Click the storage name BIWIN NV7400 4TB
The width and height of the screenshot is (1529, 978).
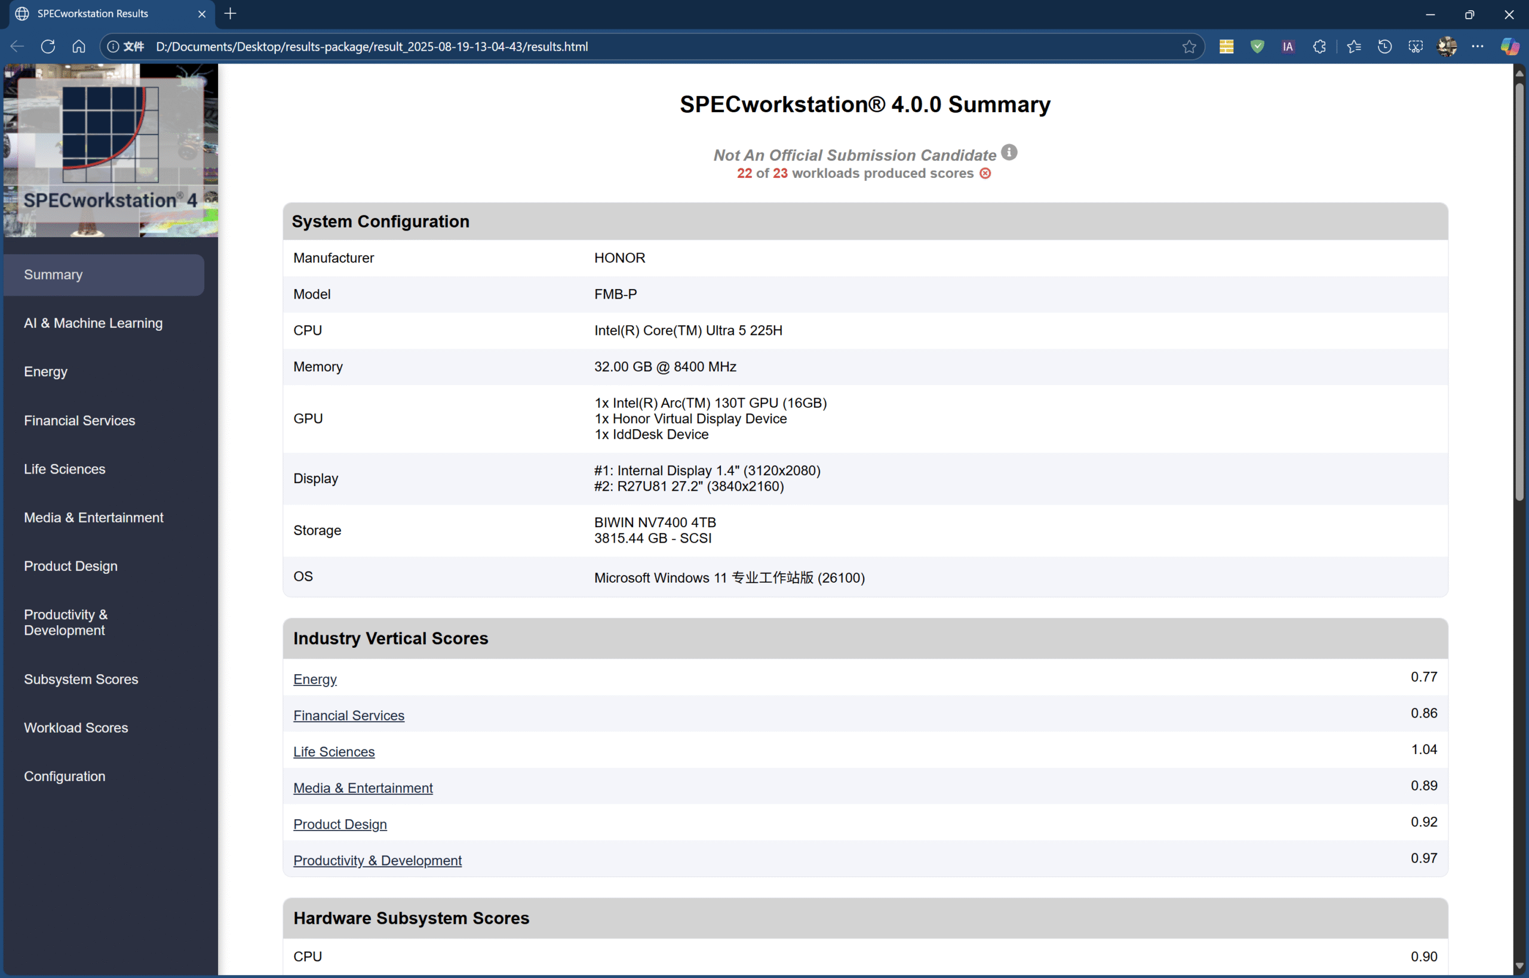coord(655,522)
